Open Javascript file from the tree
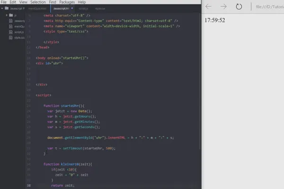Viewport: 284px width, 189px height. click(19, 21)
